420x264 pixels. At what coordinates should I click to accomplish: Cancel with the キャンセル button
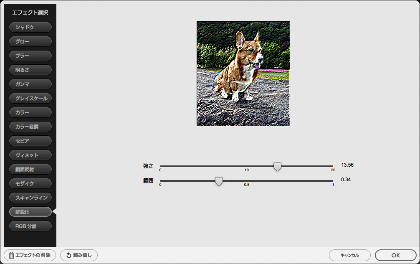click(349, 255)
